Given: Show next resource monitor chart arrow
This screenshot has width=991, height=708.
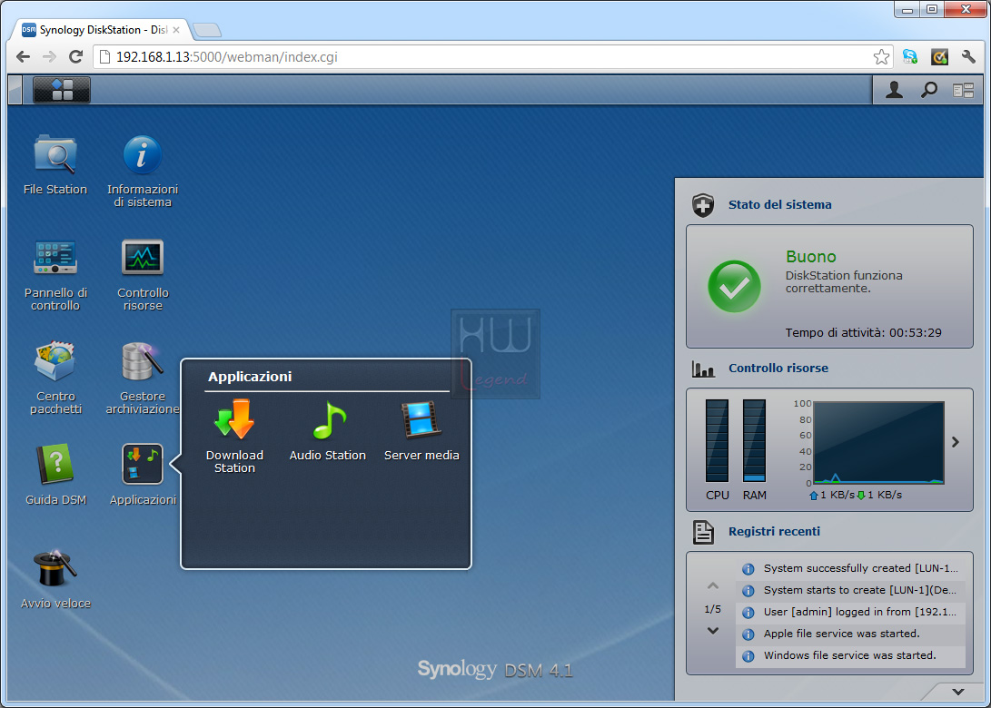Looking at the screenshot, I should coord(956,442).
